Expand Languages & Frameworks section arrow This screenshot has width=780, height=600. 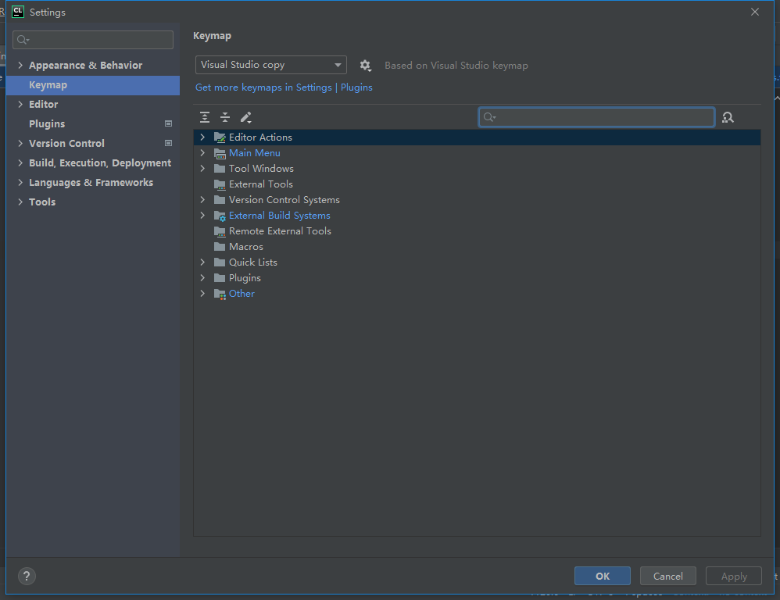pos(20,183)
